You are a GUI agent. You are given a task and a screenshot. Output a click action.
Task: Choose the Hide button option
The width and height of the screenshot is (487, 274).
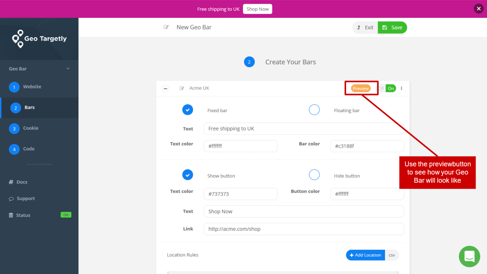point(314,174)
